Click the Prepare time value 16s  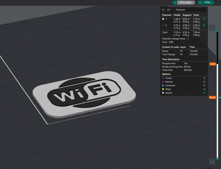[186, 64]
